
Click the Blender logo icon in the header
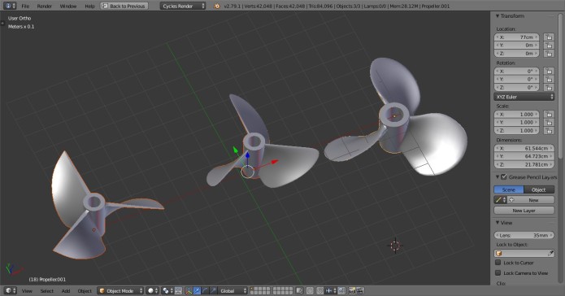[217, 7]
